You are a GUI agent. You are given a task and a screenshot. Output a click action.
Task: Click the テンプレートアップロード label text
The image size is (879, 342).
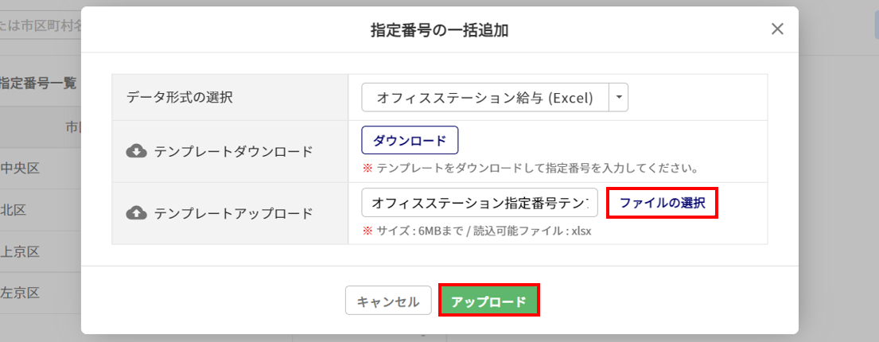[x=233, y=212]
